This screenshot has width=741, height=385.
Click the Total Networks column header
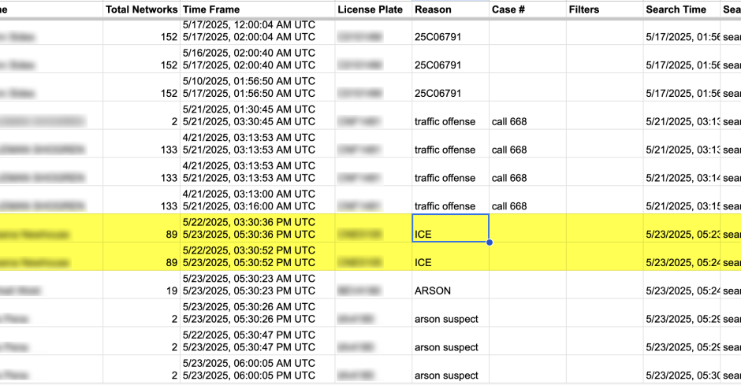pos(141,9)
